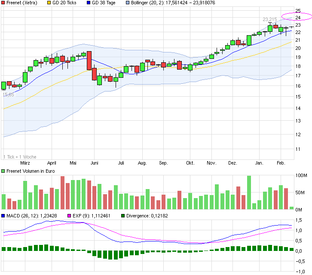This screenshot has height=275, width=312.
Task: Click the '0M' volume axis label
Action: coord(299,210)
